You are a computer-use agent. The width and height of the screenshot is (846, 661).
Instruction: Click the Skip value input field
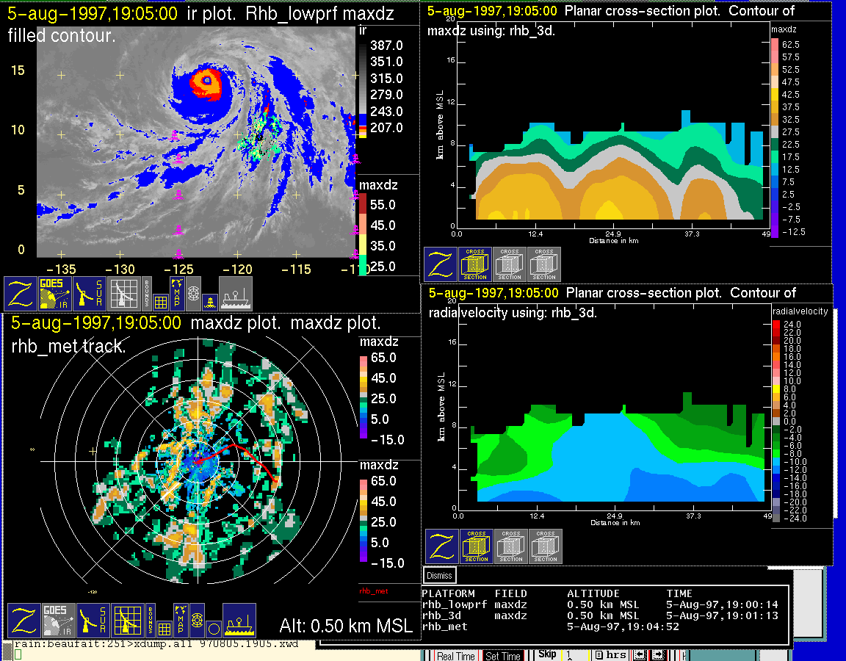[574, 654]
